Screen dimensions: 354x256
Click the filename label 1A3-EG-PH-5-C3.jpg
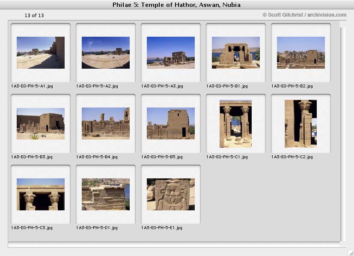32,228
